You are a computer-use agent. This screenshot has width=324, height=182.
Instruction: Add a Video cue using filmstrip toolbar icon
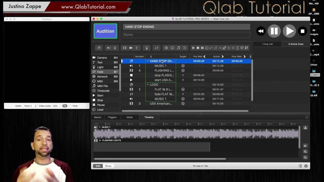pyautogui.click(x=125, y=48)
